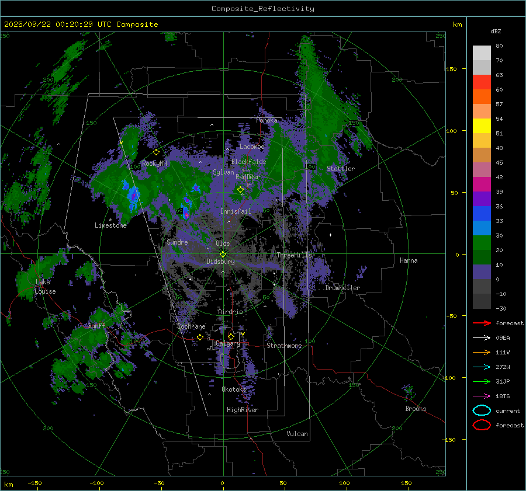526x491 pixels.
Task: Click the yellow diamond at the radar center
Action: tap(223, 253)
